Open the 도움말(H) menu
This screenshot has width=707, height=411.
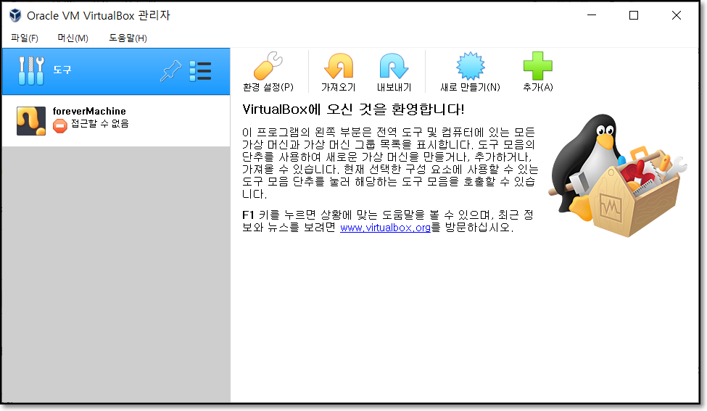click(x=128, y=38)
